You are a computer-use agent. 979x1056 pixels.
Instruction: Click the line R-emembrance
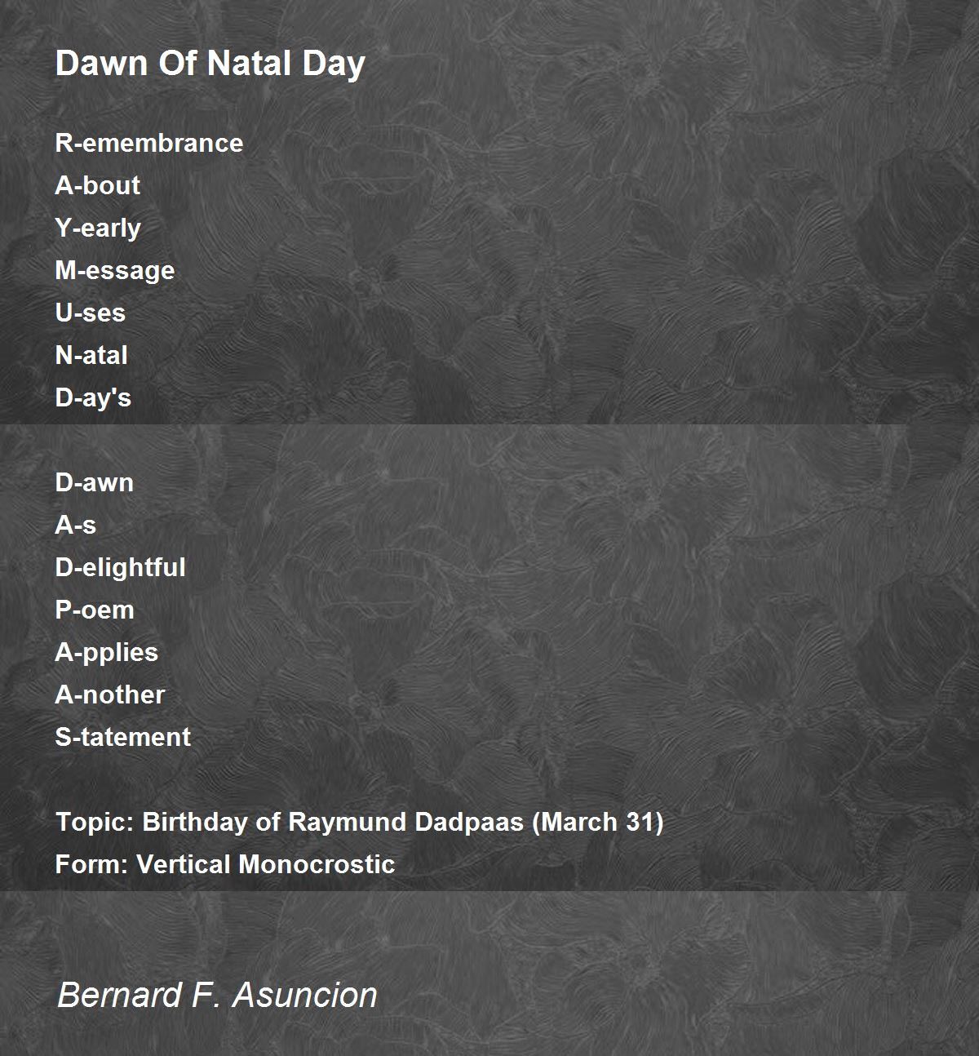149,143
